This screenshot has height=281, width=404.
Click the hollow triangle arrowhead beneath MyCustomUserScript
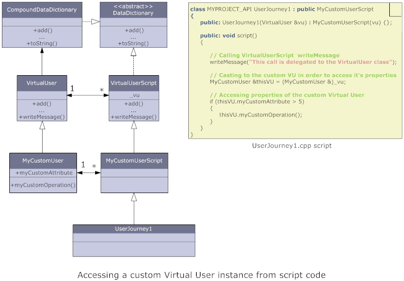(134, 197)
